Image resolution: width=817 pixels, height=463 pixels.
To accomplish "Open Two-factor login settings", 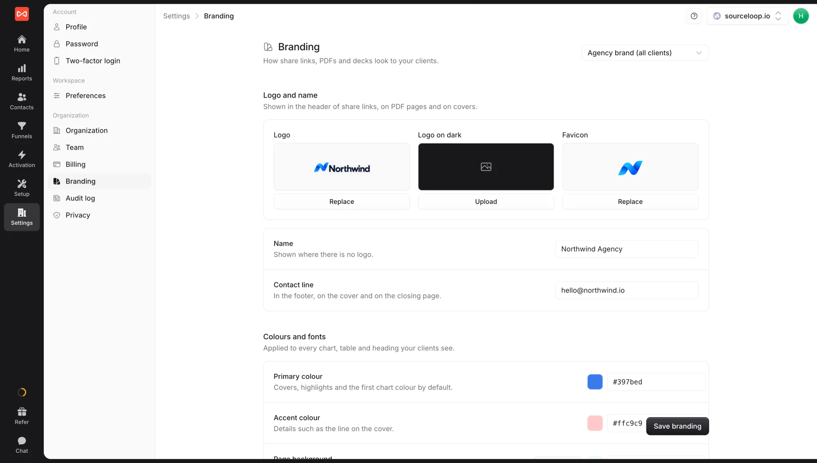I will 99,61.
